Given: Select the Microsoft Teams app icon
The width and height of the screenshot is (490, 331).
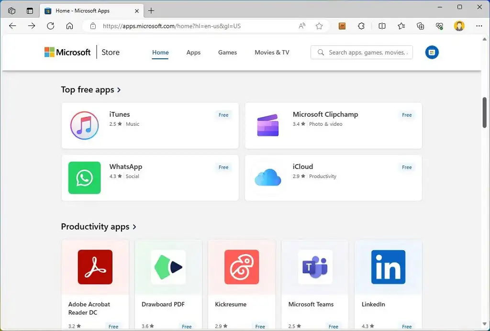Looking at the screenshot, I should coord(314,267).
